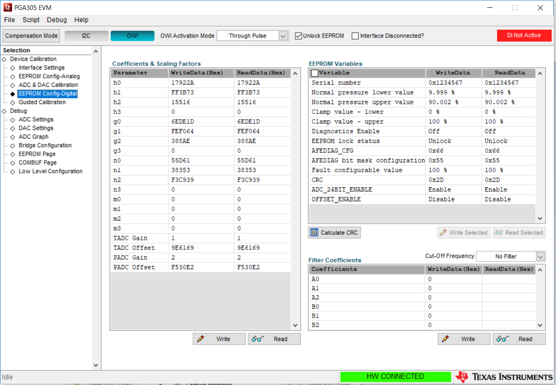Click Read below Coefficients & Scaling Factors
This screenshot has width=556, height=385.
(274, 339)
